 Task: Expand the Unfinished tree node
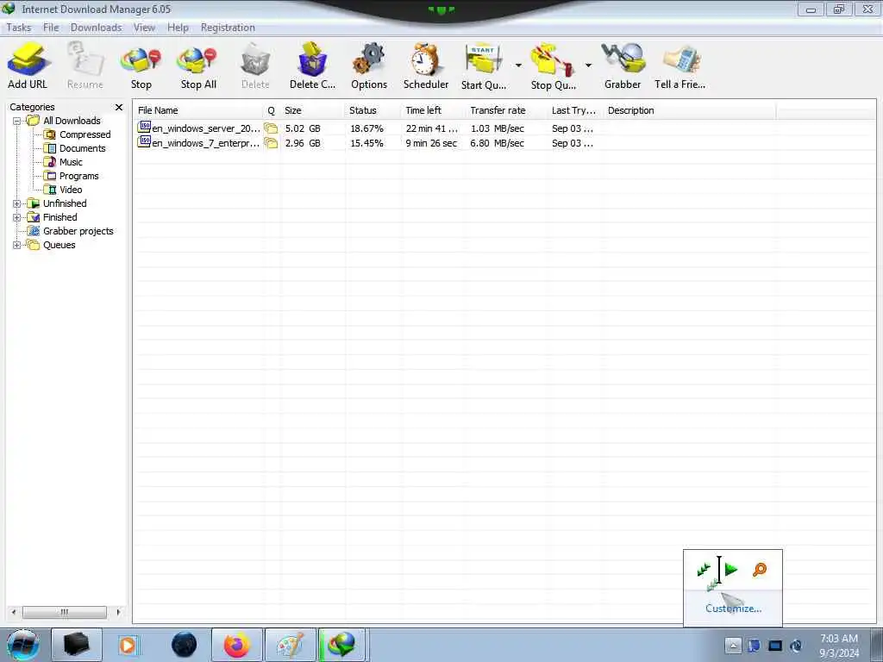17,203
